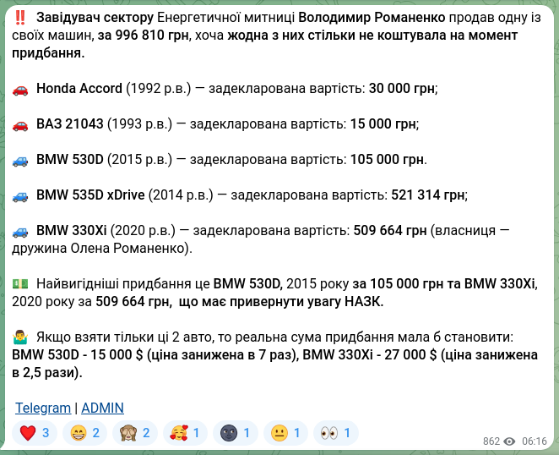The image size is (559, 455).
Task: Click the text дружина Олена Романенко
Action: click(x=99, y=248)
